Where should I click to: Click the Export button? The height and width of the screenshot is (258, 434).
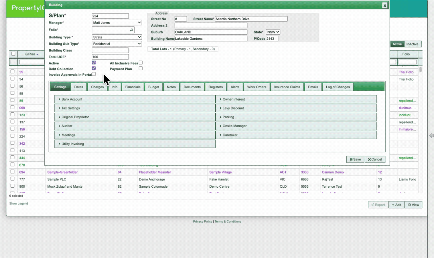378,205
